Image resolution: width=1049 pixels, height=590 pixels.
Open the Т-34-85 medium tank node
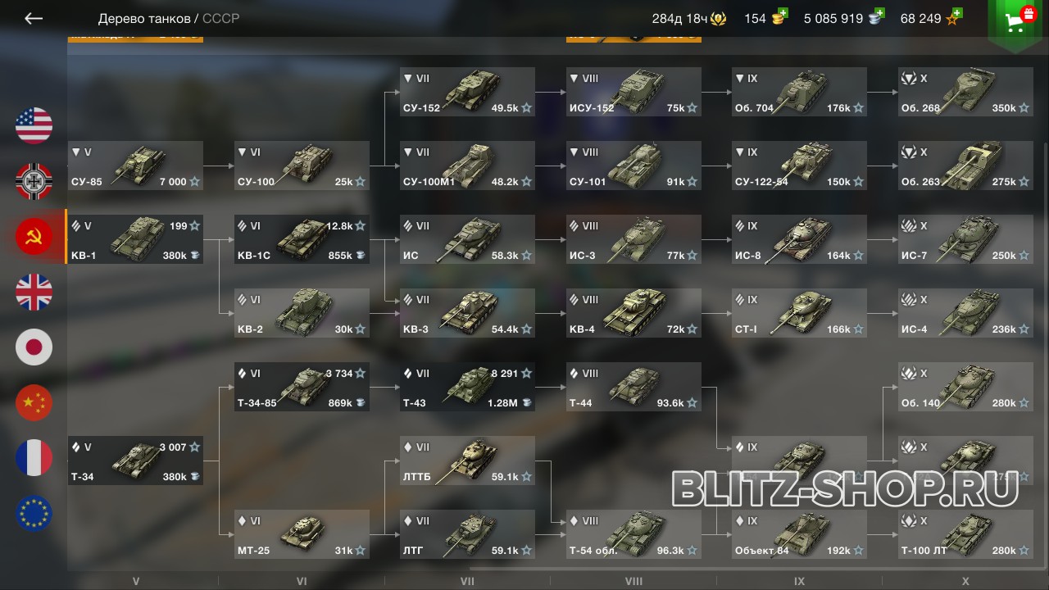[x=302, y=387]
